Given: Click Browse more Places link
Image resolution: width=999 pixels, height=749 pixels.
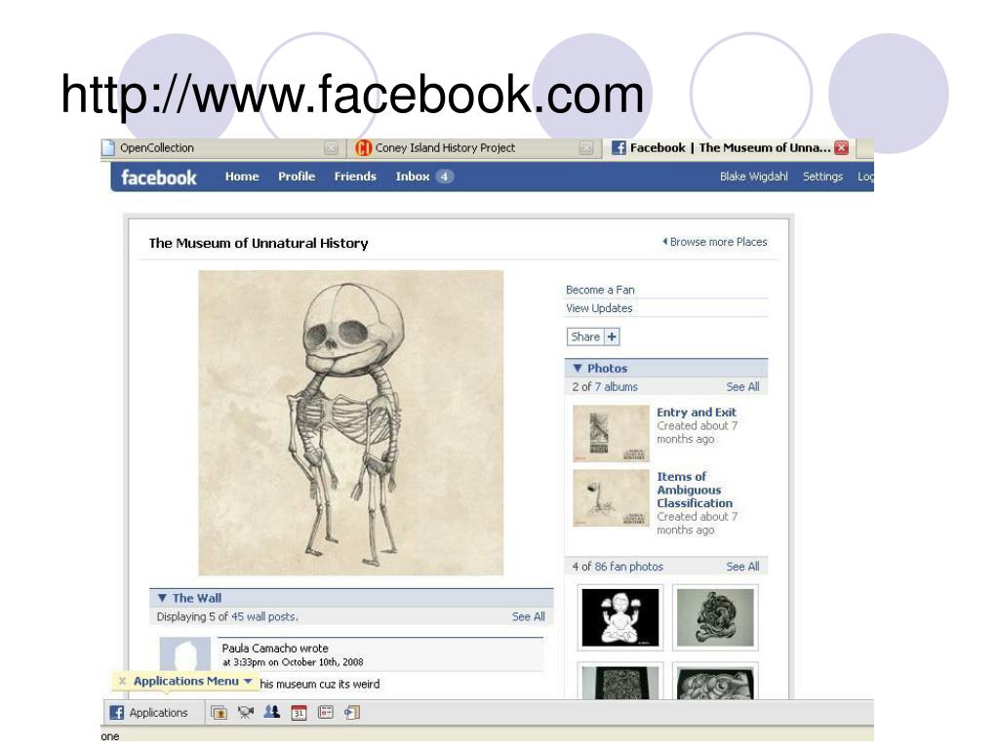Looking at the screenshot, I should (715, 242).
